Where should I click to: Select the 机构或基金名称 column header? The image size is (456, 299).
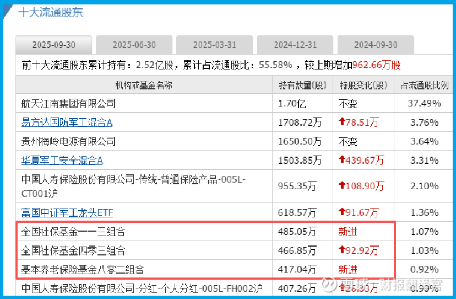tap(144, 85)
